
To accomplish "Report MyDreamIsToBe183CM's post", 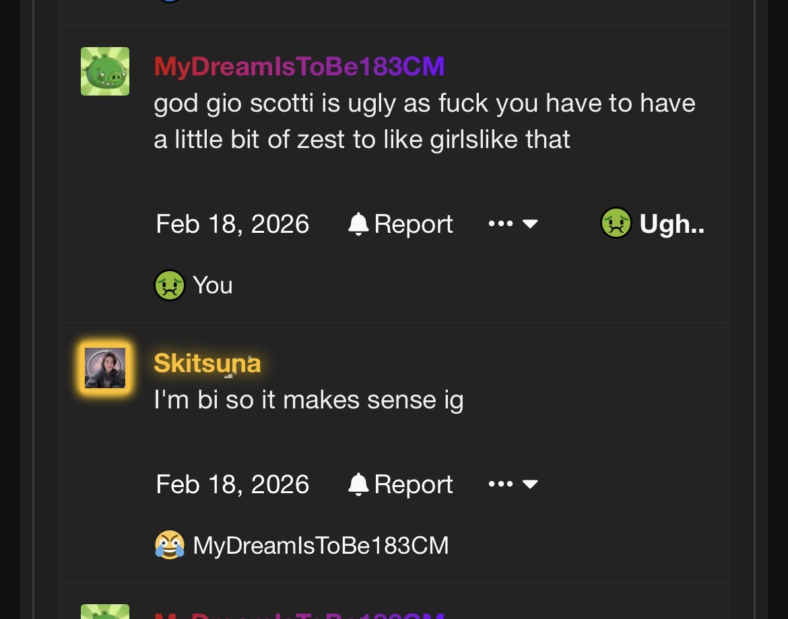I will click(x=401, y=224).
